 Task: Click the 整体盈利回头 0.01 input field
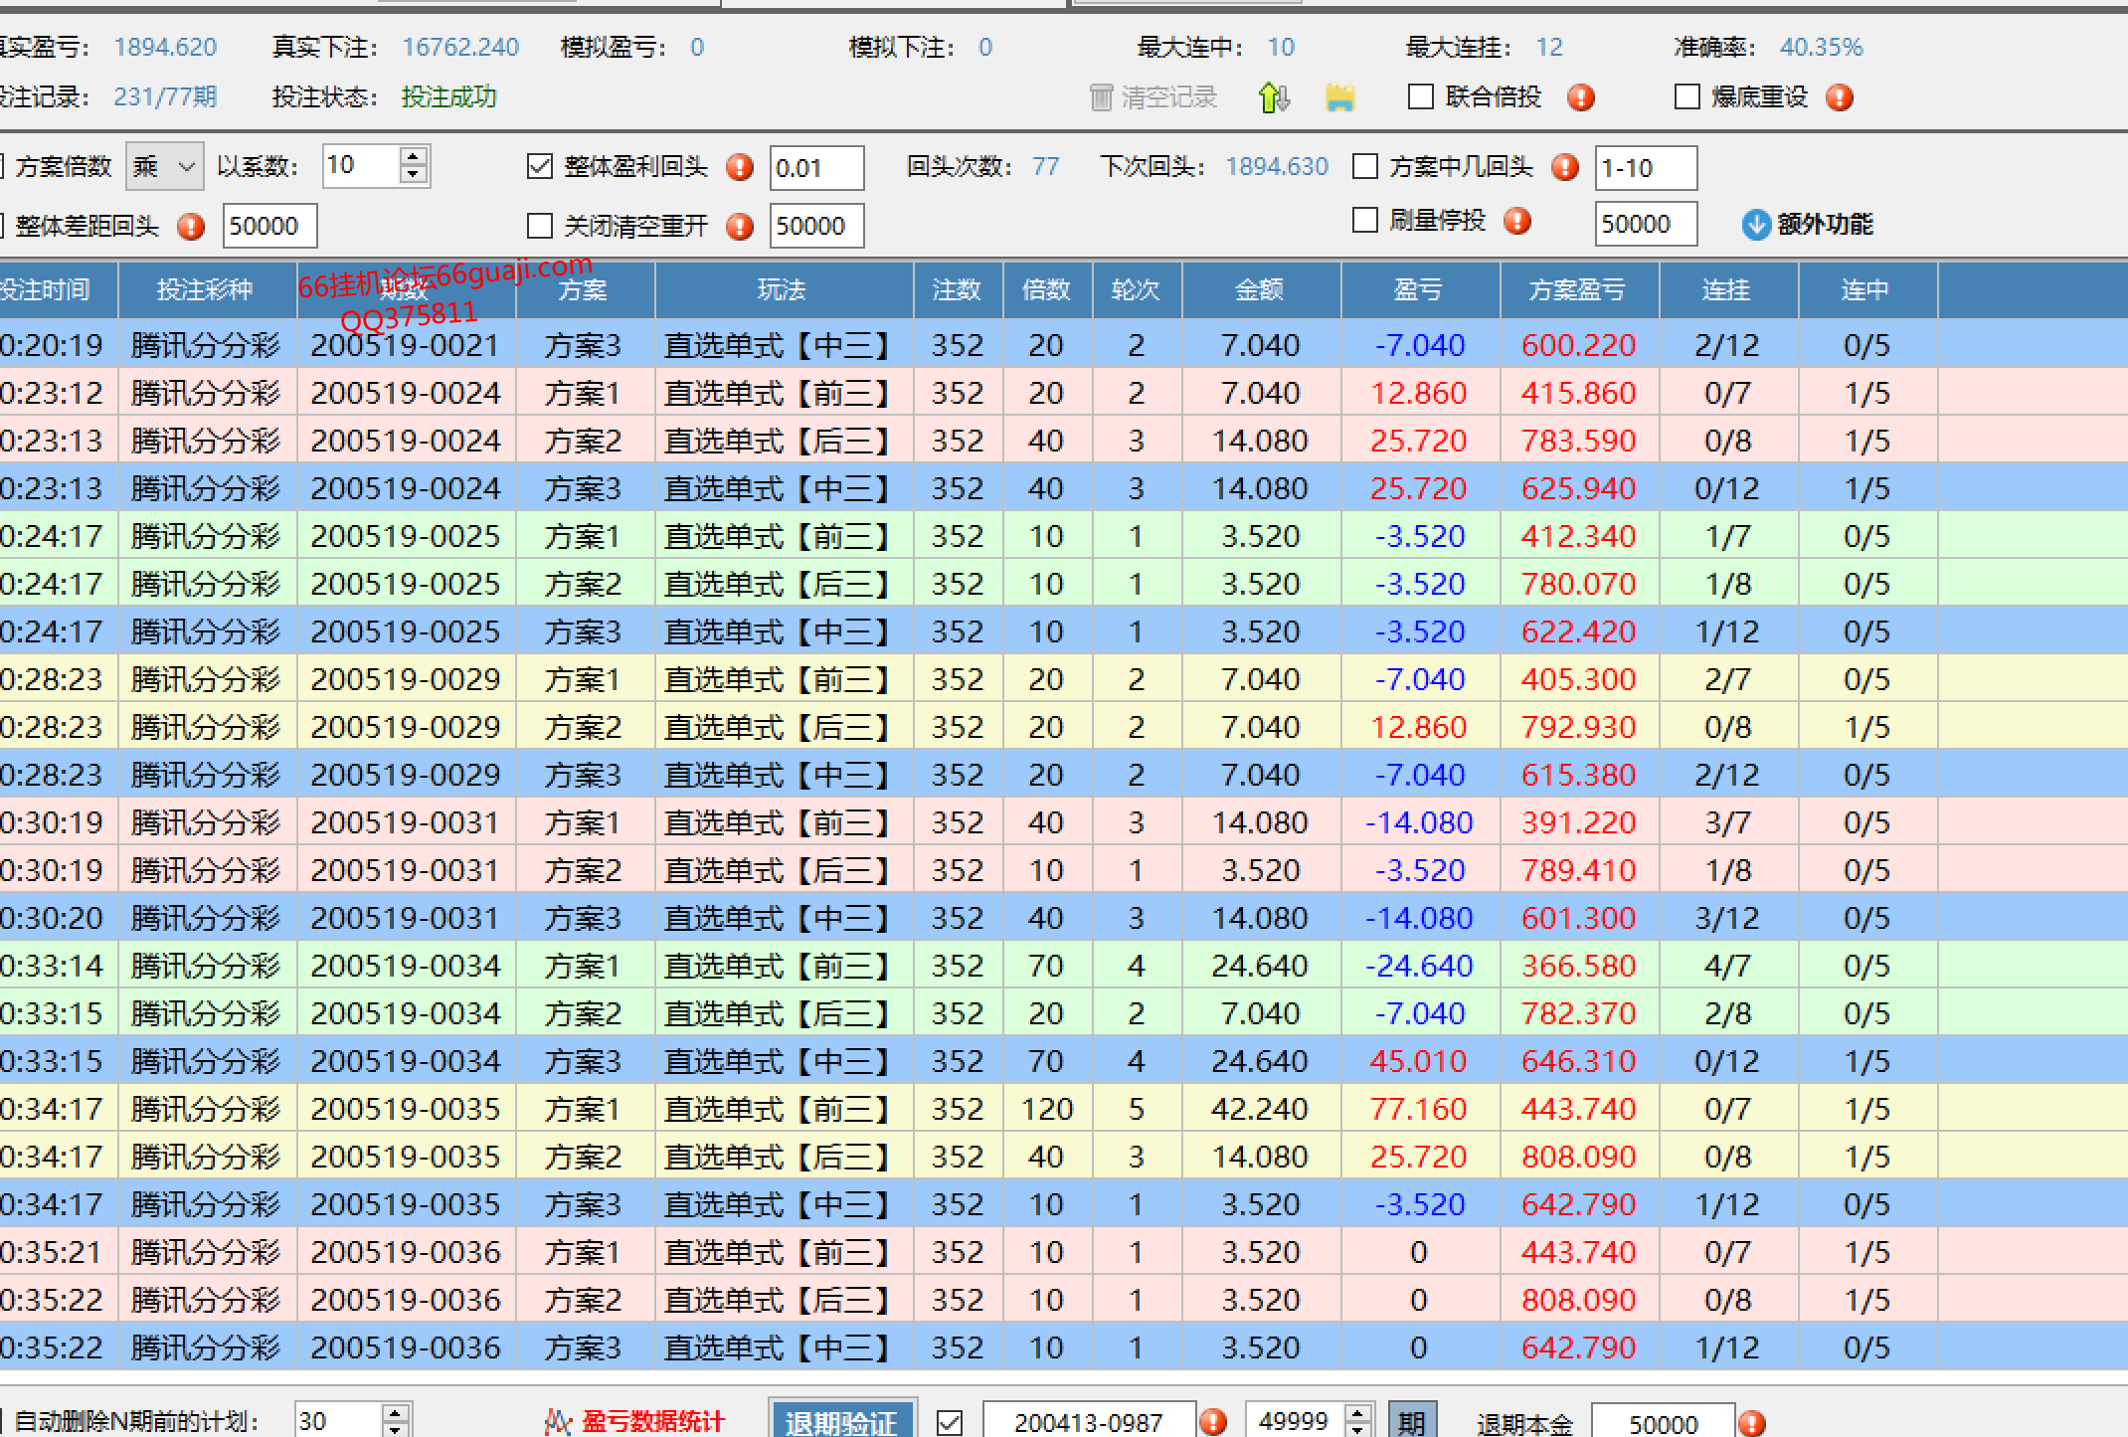click(816, 167)
